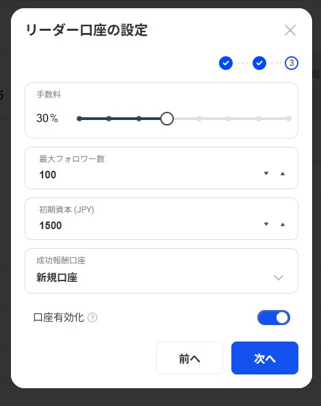Toggle the 口座有効化 switch off
Viewport: 321px width, 406px height.
tap(274, 318)
